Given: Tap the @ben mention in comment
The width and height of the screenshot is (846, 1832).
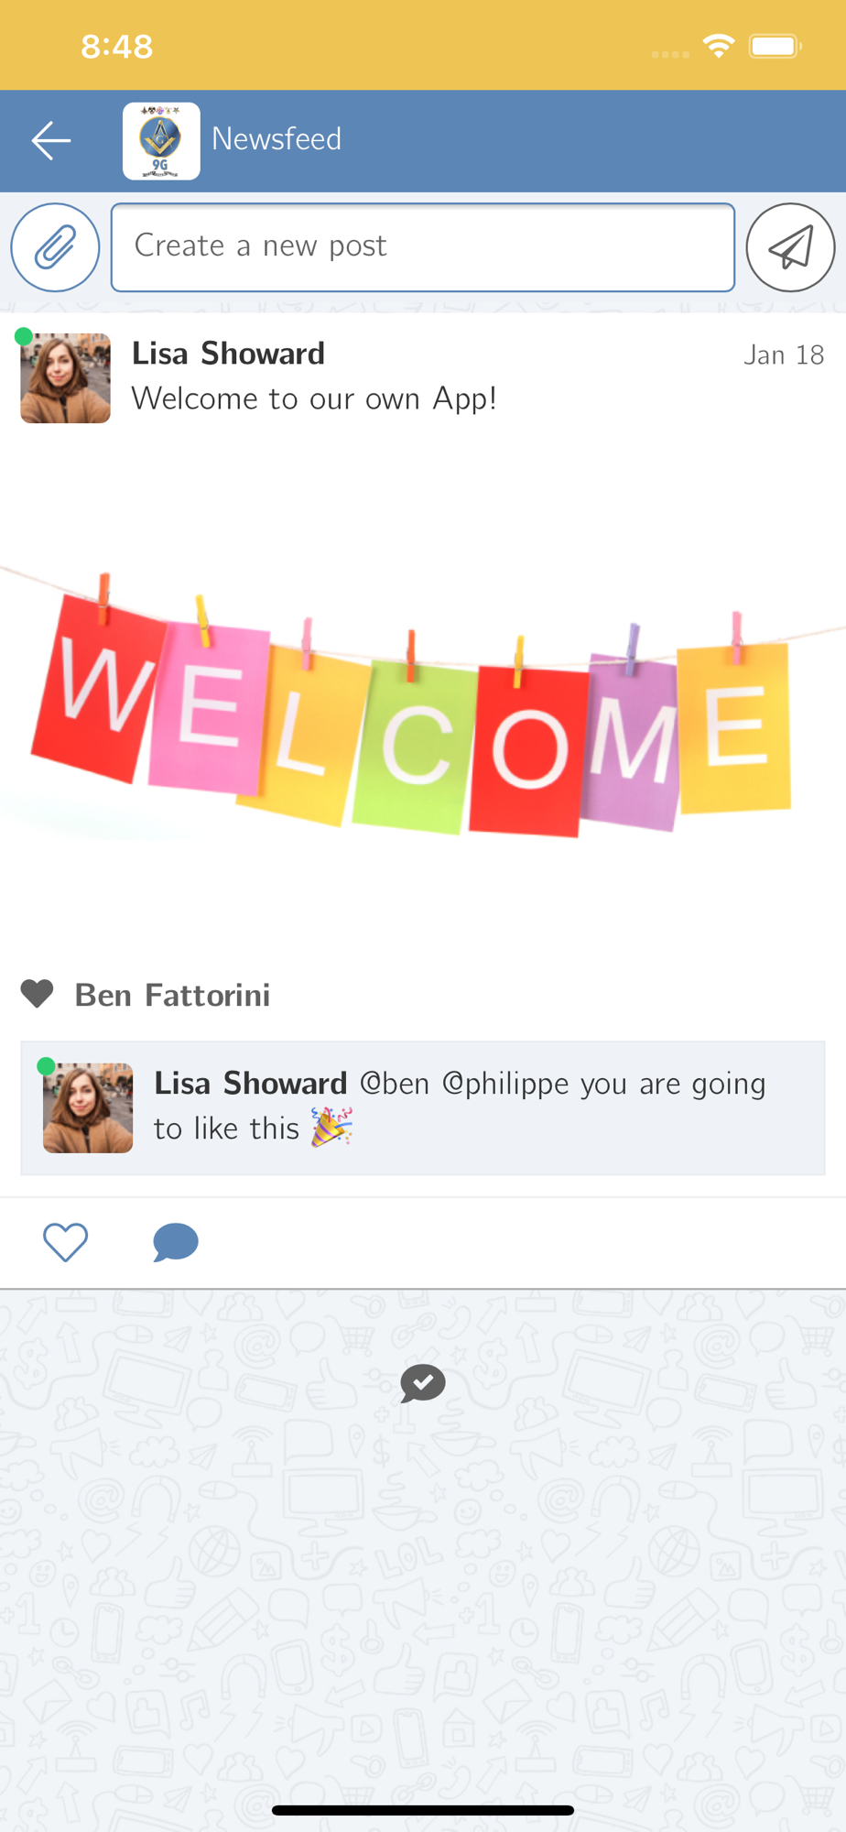Looking at the screenshot, I should [395, 1084].
